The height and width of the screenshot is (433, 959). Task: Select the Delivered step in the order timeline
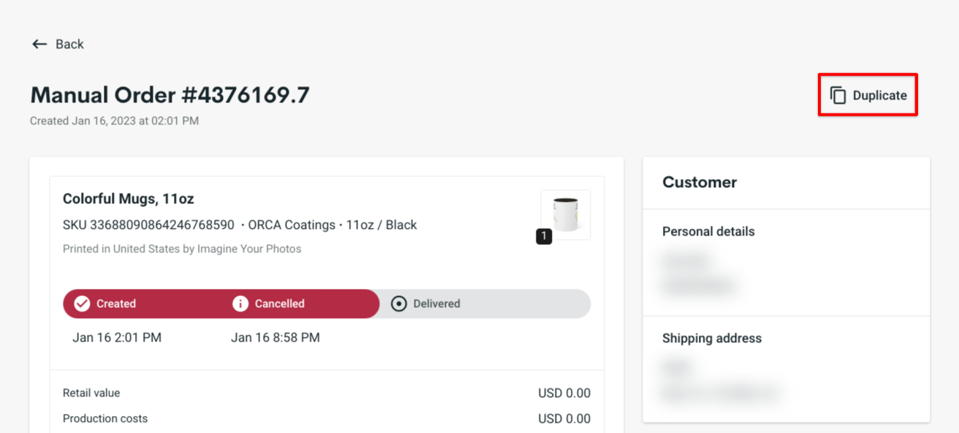(x=439, y=303)
